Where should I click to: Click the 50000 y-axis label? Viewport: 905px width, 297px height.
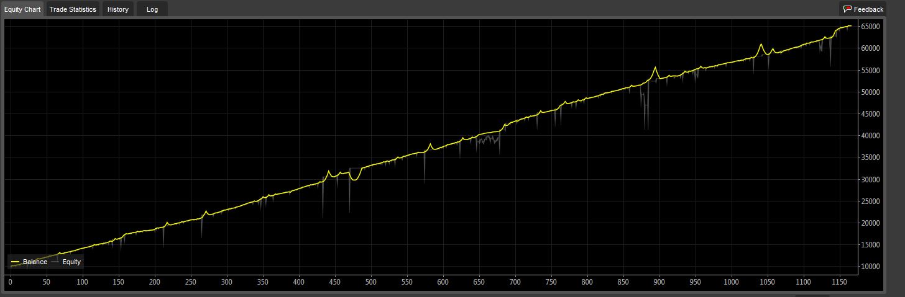point(870,92)
